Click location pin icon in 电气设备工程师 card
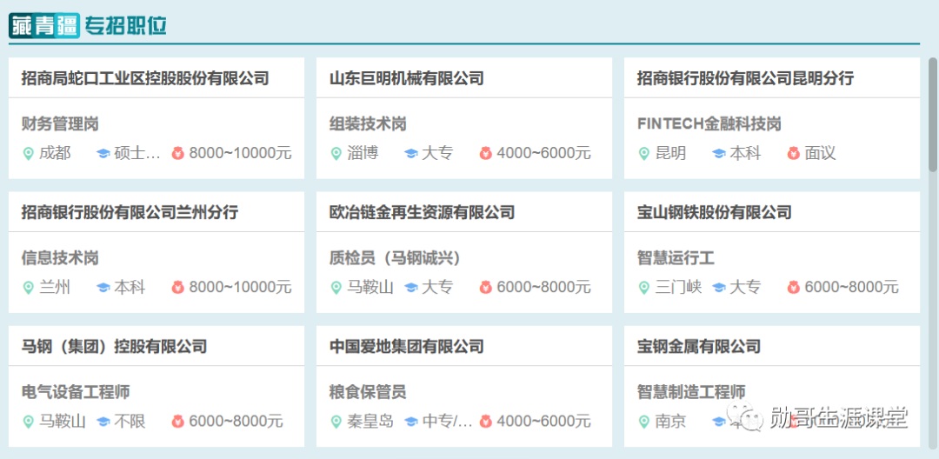 click(28, 422)
